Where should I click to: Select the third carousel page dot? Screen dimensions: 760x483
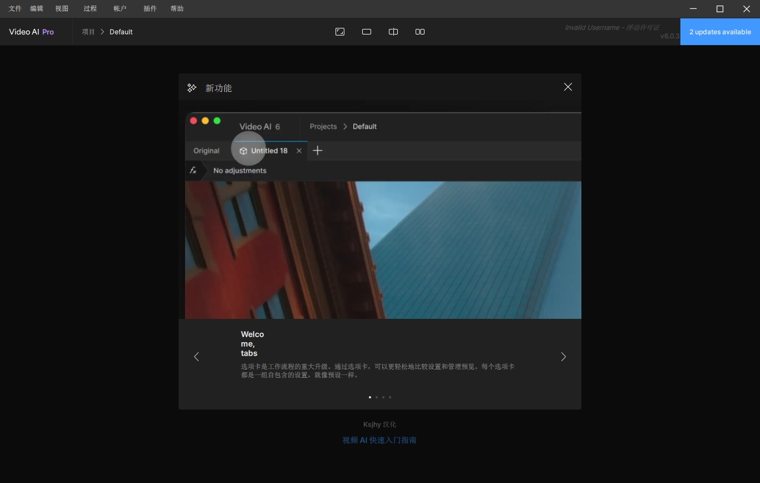coord(383,397)
